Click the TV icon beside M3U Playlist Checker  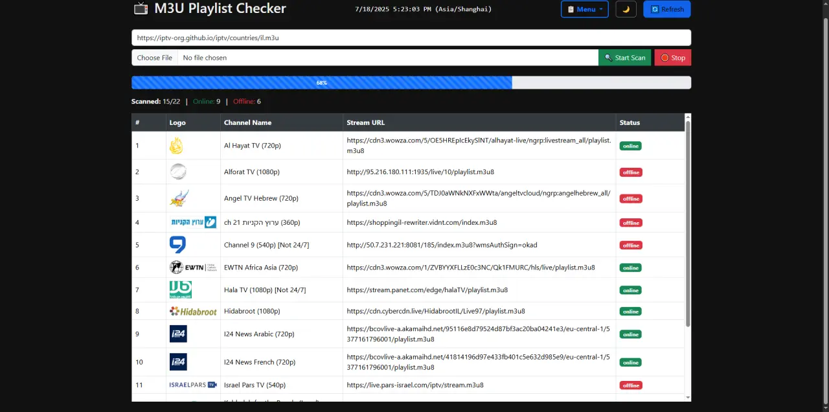141,8
